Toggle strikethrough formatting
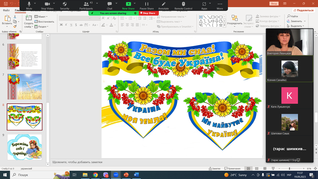Image resolution: width=318 pixels, height=179 pixels. pyautogui.click(x=81, y=25)
